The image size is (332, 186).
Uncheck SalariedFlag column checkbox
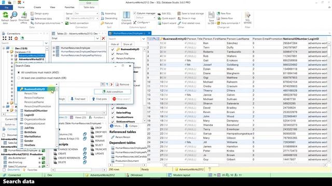[113, 113]
